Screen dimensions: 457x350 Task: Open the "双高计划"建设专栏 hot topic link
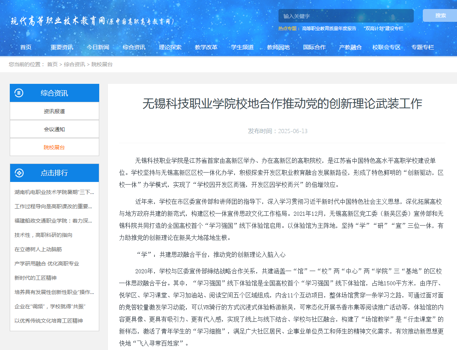pyautogui.click(x=383, y=29)
